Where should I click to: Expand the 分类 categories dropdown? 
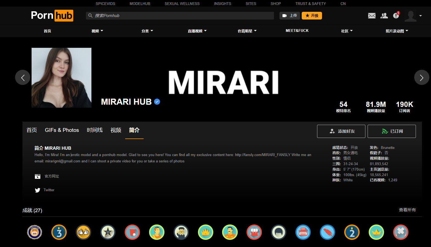[147, 31]
